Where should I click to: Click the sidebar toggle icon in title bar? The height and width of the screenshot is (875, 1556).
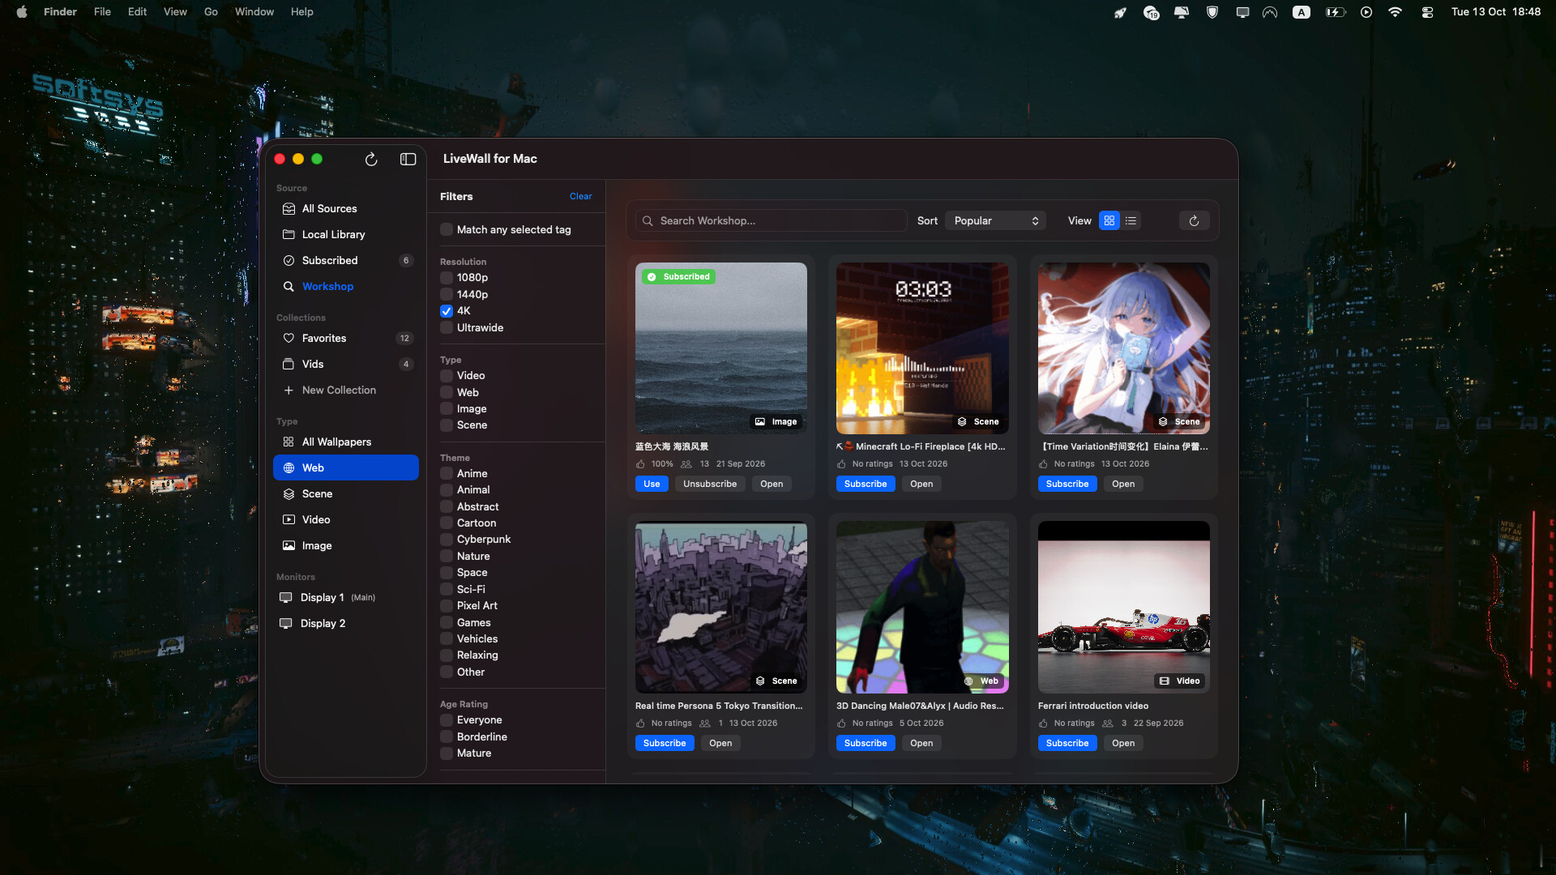pyautogui.click(x=408, y=160)
